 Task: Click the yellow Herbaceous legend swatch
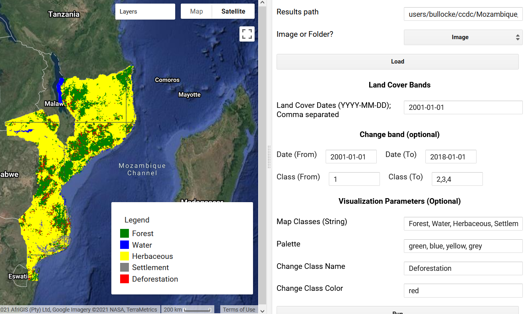pos(125,256)
